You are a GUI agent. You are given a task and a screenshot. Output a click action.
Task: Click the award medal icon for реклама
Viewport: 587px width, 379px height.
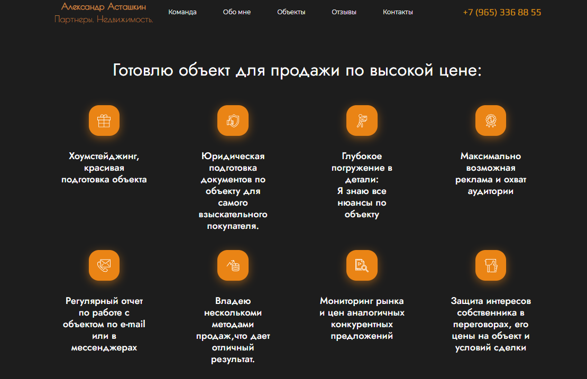coord(490,121)
